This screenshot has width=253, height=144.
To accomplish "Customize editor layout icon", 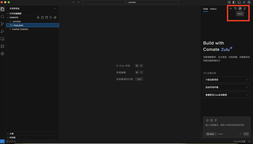I will [x=229, y=2].
